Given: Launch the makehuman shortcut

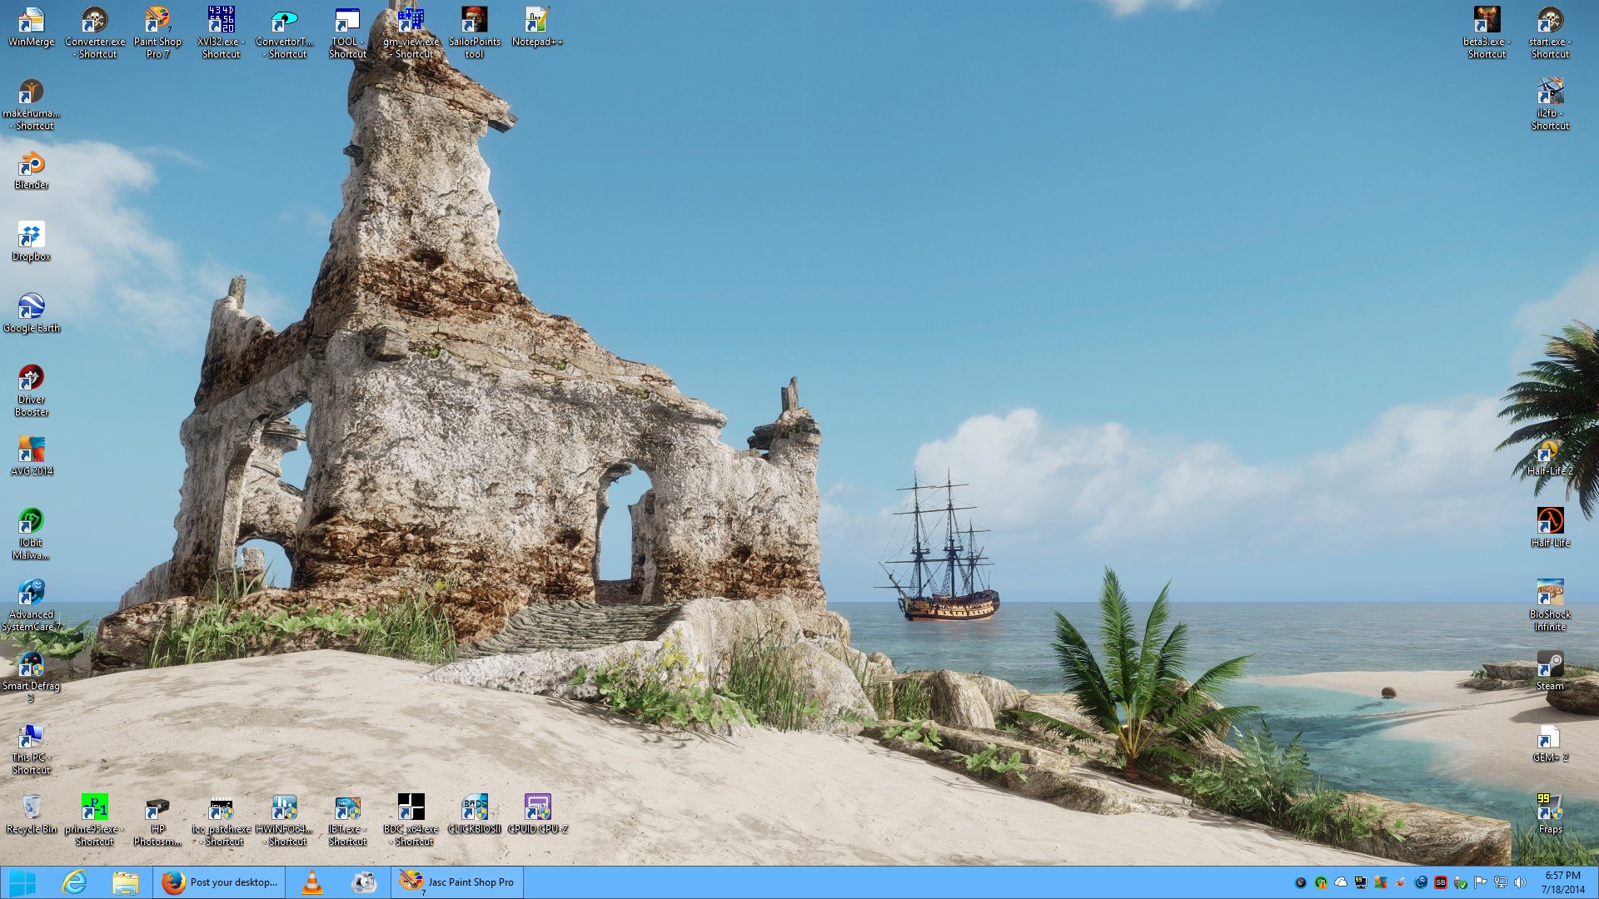Looking at the screenshot, I should pyautogui.click(x=31, y=105).
